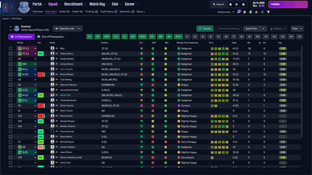
Task: Open the Everton club badge
Action: [24, 7]
